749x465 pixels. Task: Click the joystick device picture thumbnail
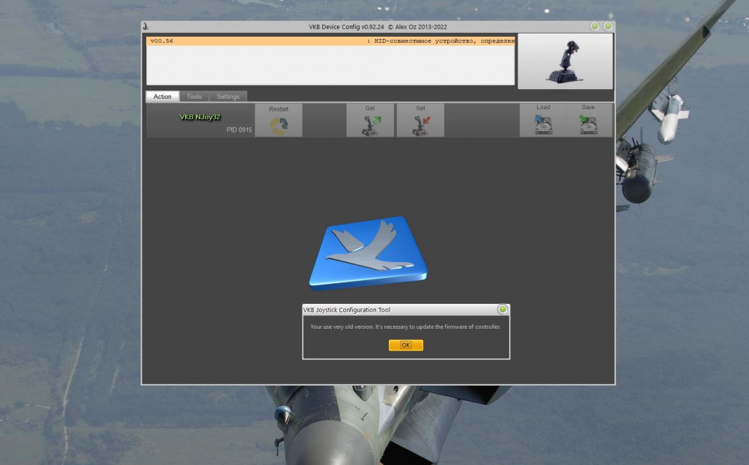click(565, 61)
